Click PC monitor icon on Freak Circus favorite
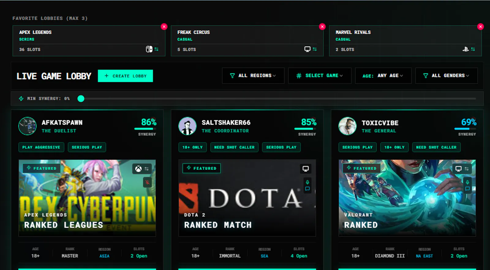This screenshot has height=270, width=490. (x=307, y=49)
